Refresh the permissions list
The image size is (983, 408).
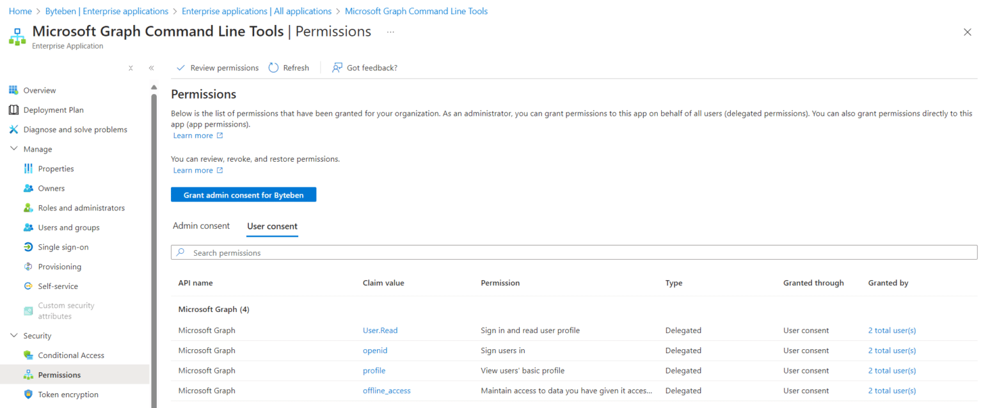289,67
